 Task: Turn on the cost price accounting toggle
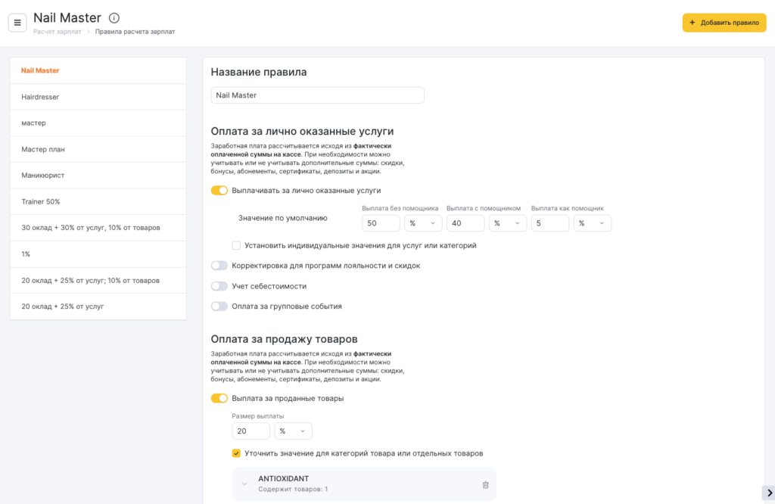point(219,286)
